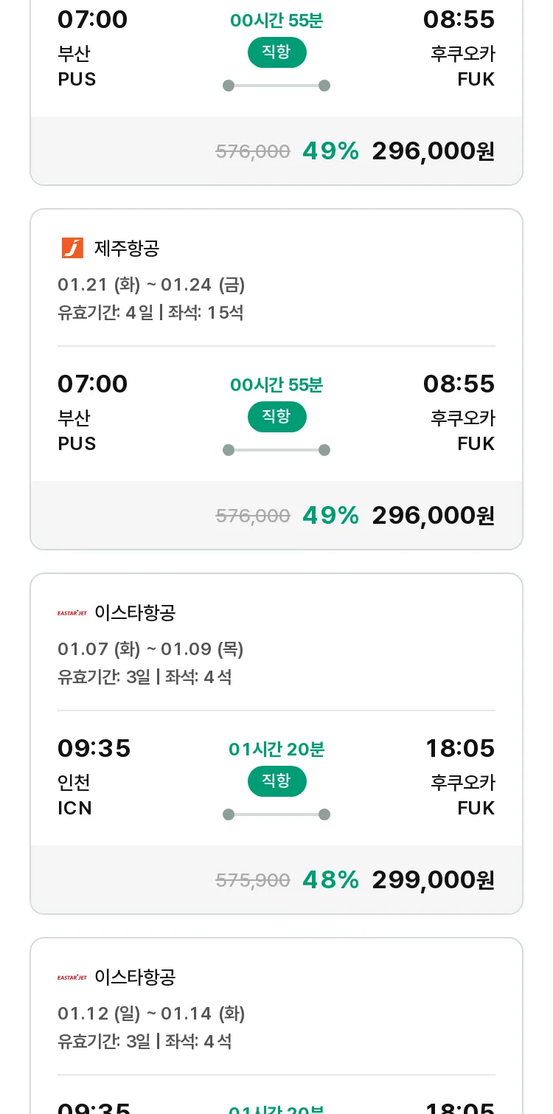This screenshot has height=1114, width=553.
Task: Tap the route line under 01시간 20분
Action: coord(276,814)
